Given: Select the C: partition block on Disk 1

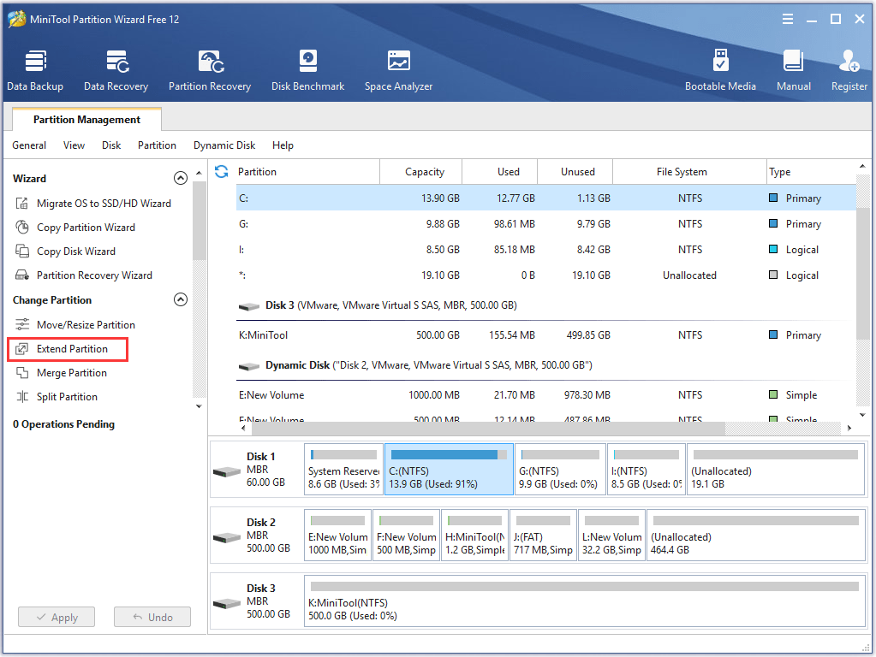Looking at the screenshot, I should pos(449,469).
